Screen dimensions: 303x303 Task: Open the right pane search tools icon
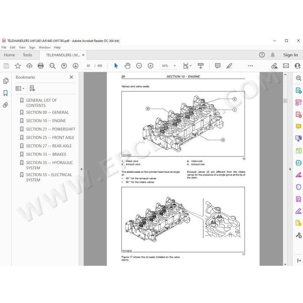(298, 78)
